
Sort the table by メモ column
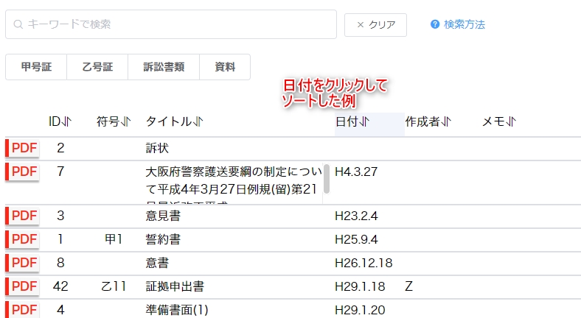pyautogui.click(x=499, y=121)
